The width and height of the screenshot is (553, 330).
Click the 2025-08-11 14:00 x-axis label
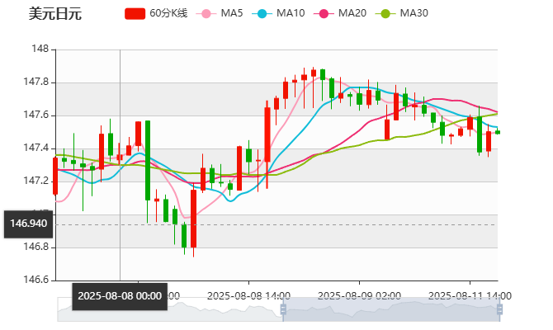[470, 296]
